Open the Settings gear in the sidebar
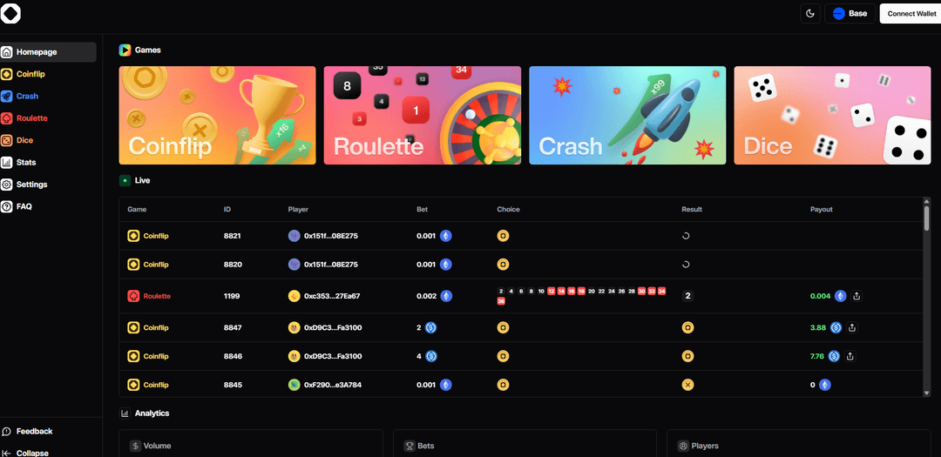 point(7,185)
